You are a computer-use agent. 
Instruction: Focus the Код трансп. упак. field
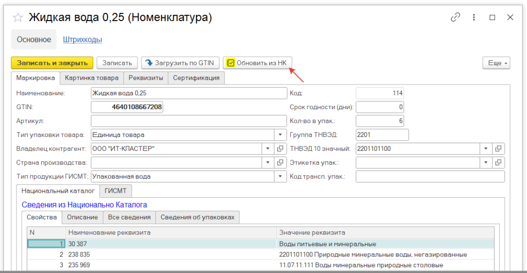[430, 177]
